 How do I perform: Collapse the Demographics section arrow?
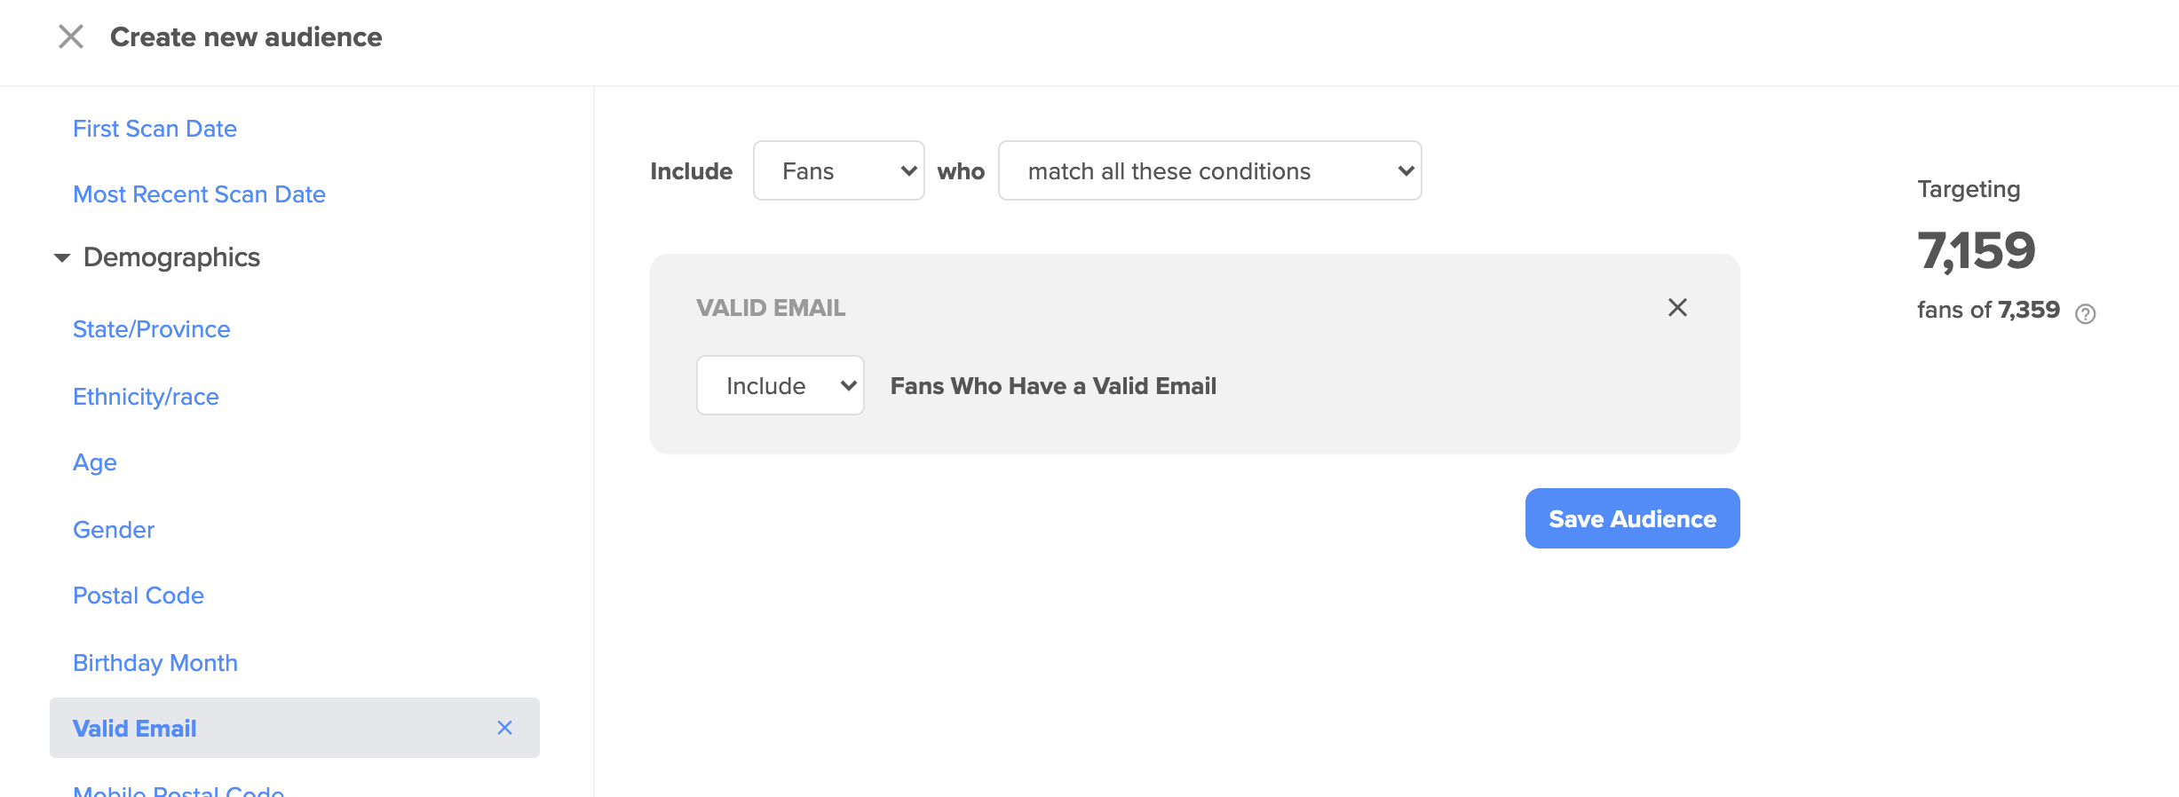[x=62, y=258]
